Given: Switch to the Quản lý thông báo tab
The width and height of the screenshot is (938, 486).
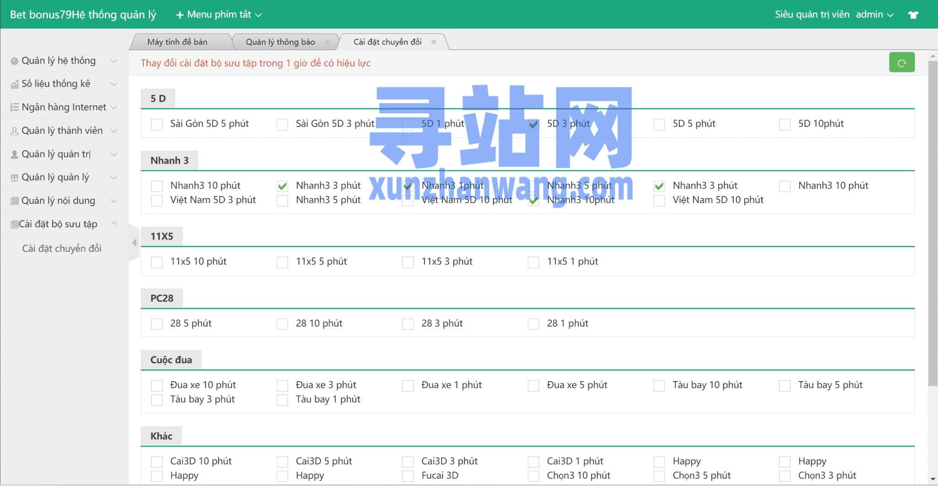Looking at the screenshot, I should pyautogui.click(x=280, y=42).
